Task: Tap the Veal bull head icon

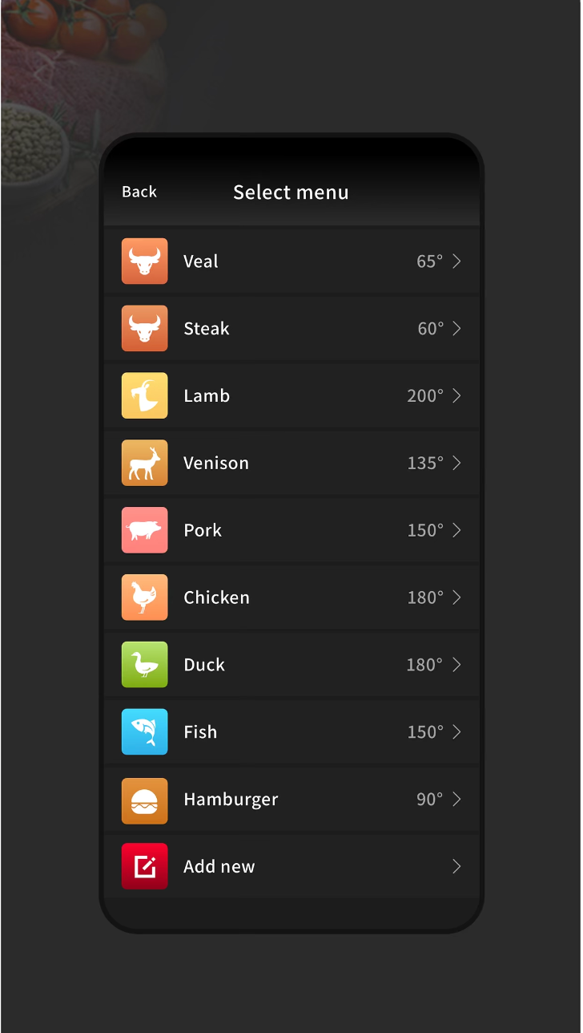Action: click(145, 261)
